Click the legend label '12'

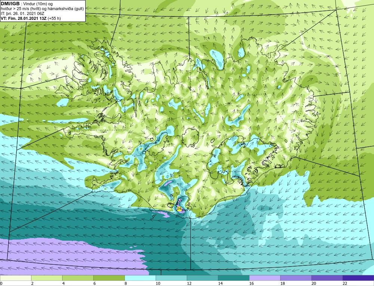click(x=189, y=283)
